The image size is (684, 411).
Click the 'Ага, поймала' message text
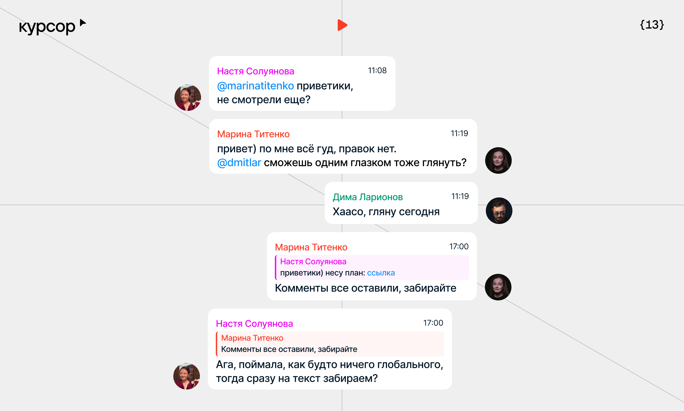330,371
